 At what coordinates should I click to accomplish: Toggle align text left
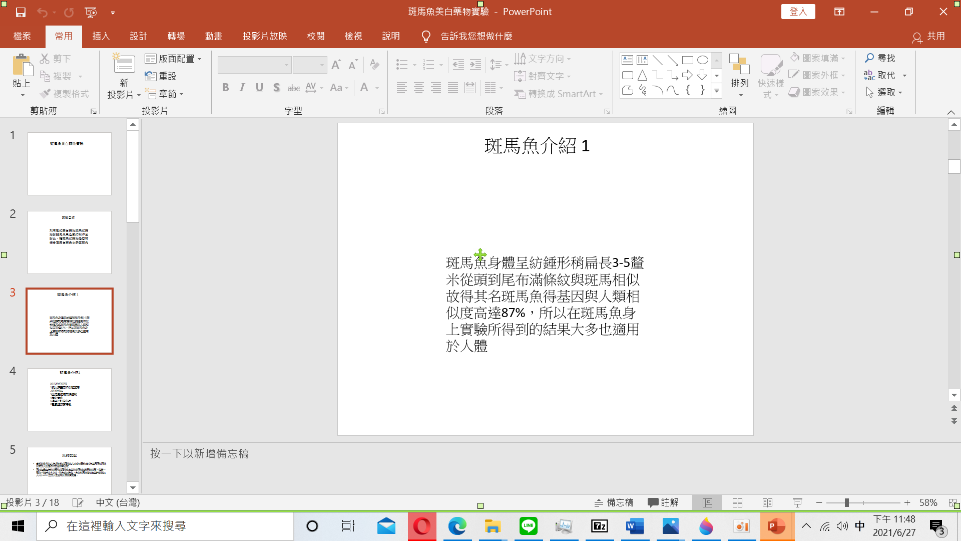[x=401, y=88]
